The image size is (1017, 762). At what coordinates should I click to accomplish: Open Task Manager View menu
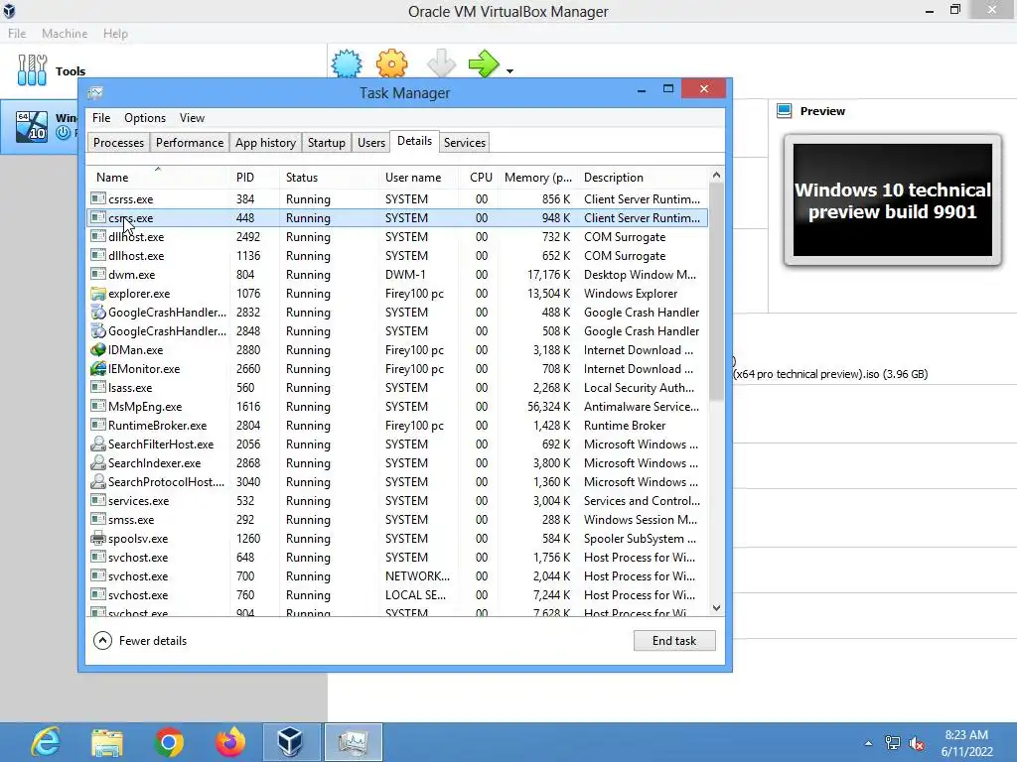[192, 118]
